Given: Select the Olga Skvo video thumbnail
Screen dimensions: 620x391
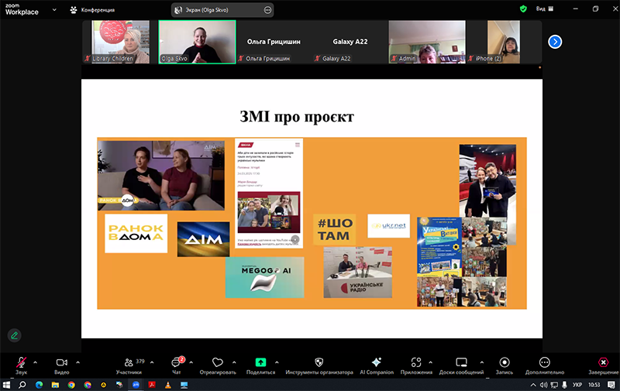Looking at the screenshot, I should 198,42.
